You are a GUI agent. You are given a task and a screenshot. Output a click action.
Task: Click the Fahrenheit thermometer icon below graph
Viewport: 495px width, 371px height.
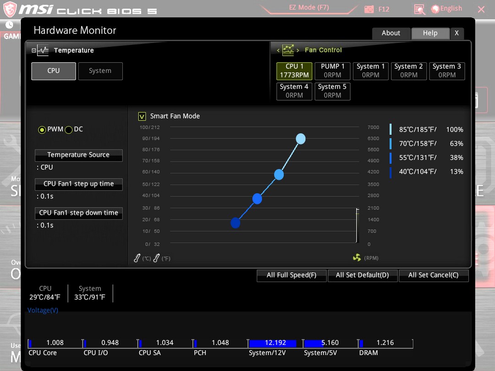156,258
